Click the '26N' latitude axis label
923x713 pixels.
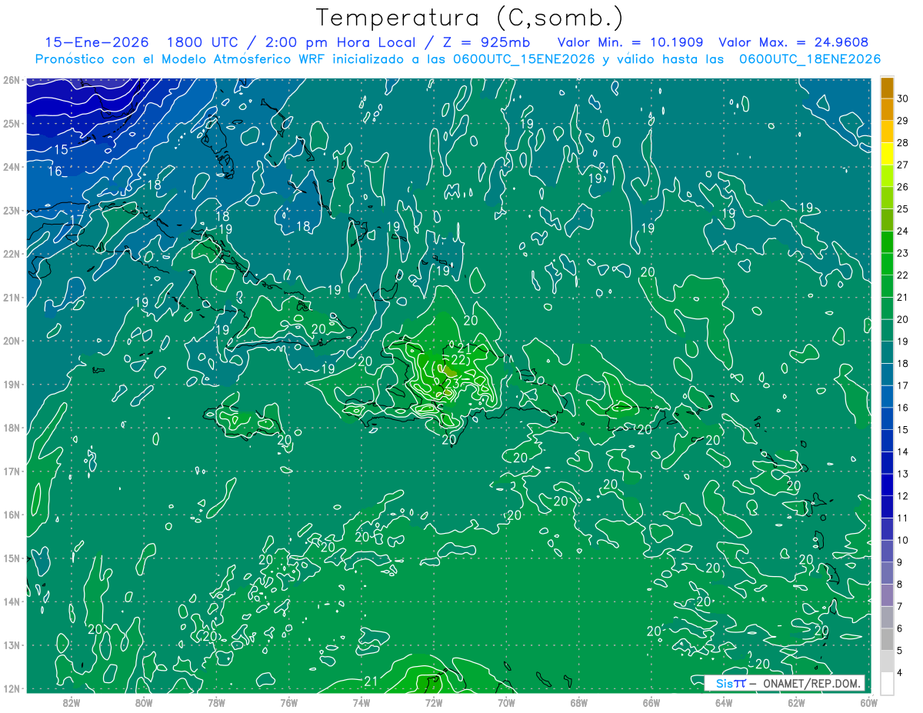point(11,80)
